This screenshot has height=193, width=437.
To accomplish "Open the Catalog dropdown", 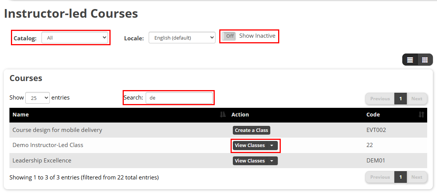I will [74, 38].
